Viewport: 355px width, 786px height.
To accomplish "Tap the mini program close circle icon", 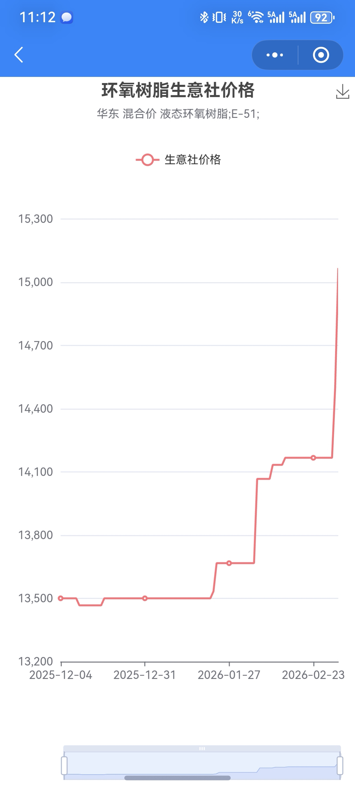I will pos(321,55).
